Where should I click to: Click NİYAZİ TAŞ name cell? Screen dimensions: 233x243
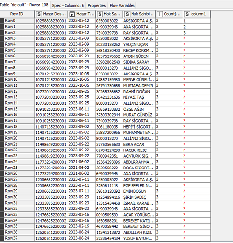tap(139, 97)
